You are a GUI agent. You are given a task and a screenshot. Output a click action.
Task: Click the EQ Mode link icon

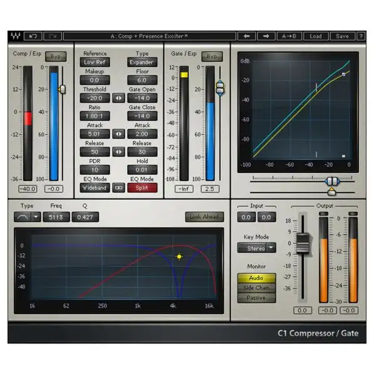coord(118,188)
